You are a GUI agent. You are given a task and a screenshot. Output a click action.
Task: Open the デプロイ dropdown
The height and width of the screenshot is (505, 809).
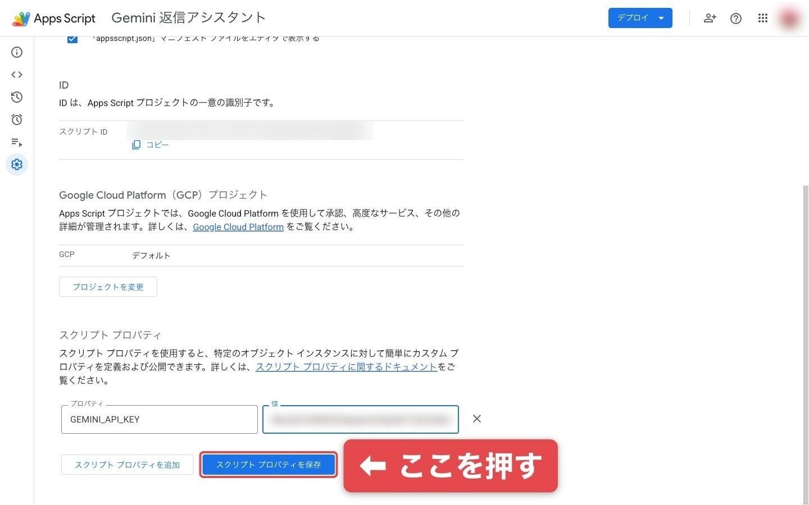(640, 18)
